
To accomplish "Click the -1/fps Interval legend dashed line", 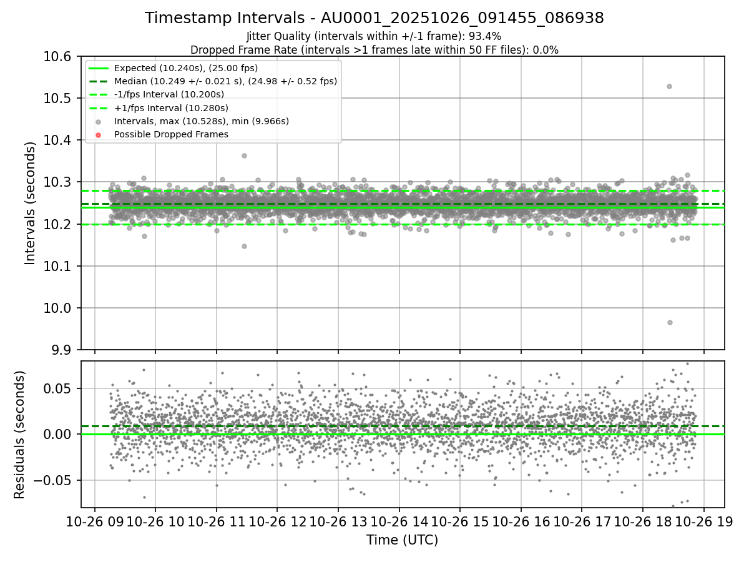I will (99, 94).
